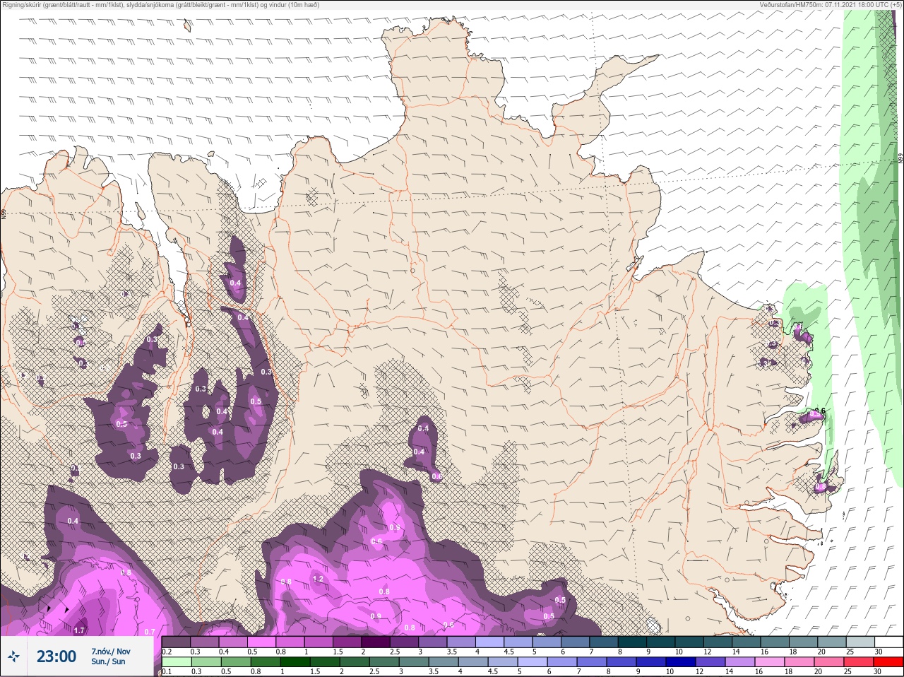Select the white 30 swatch in the top legend
This screenshot has height=677, width=904.
[888, 642]
